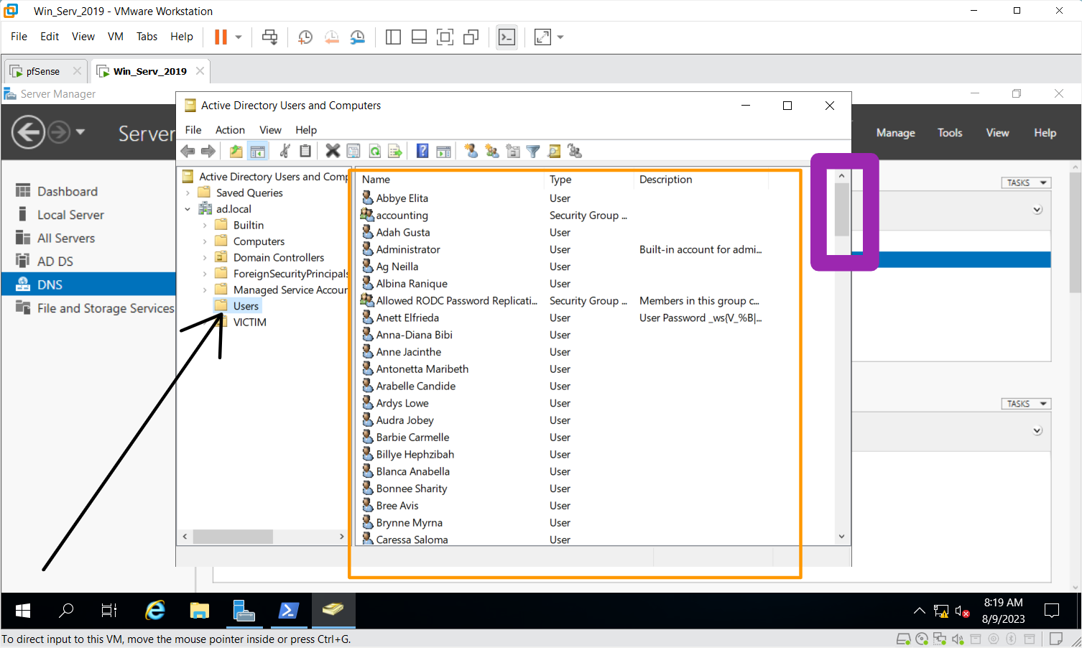Open the upper TASKS dropdown in Server Manager
Viewport: 1082px width, 648px height.
1026,182
